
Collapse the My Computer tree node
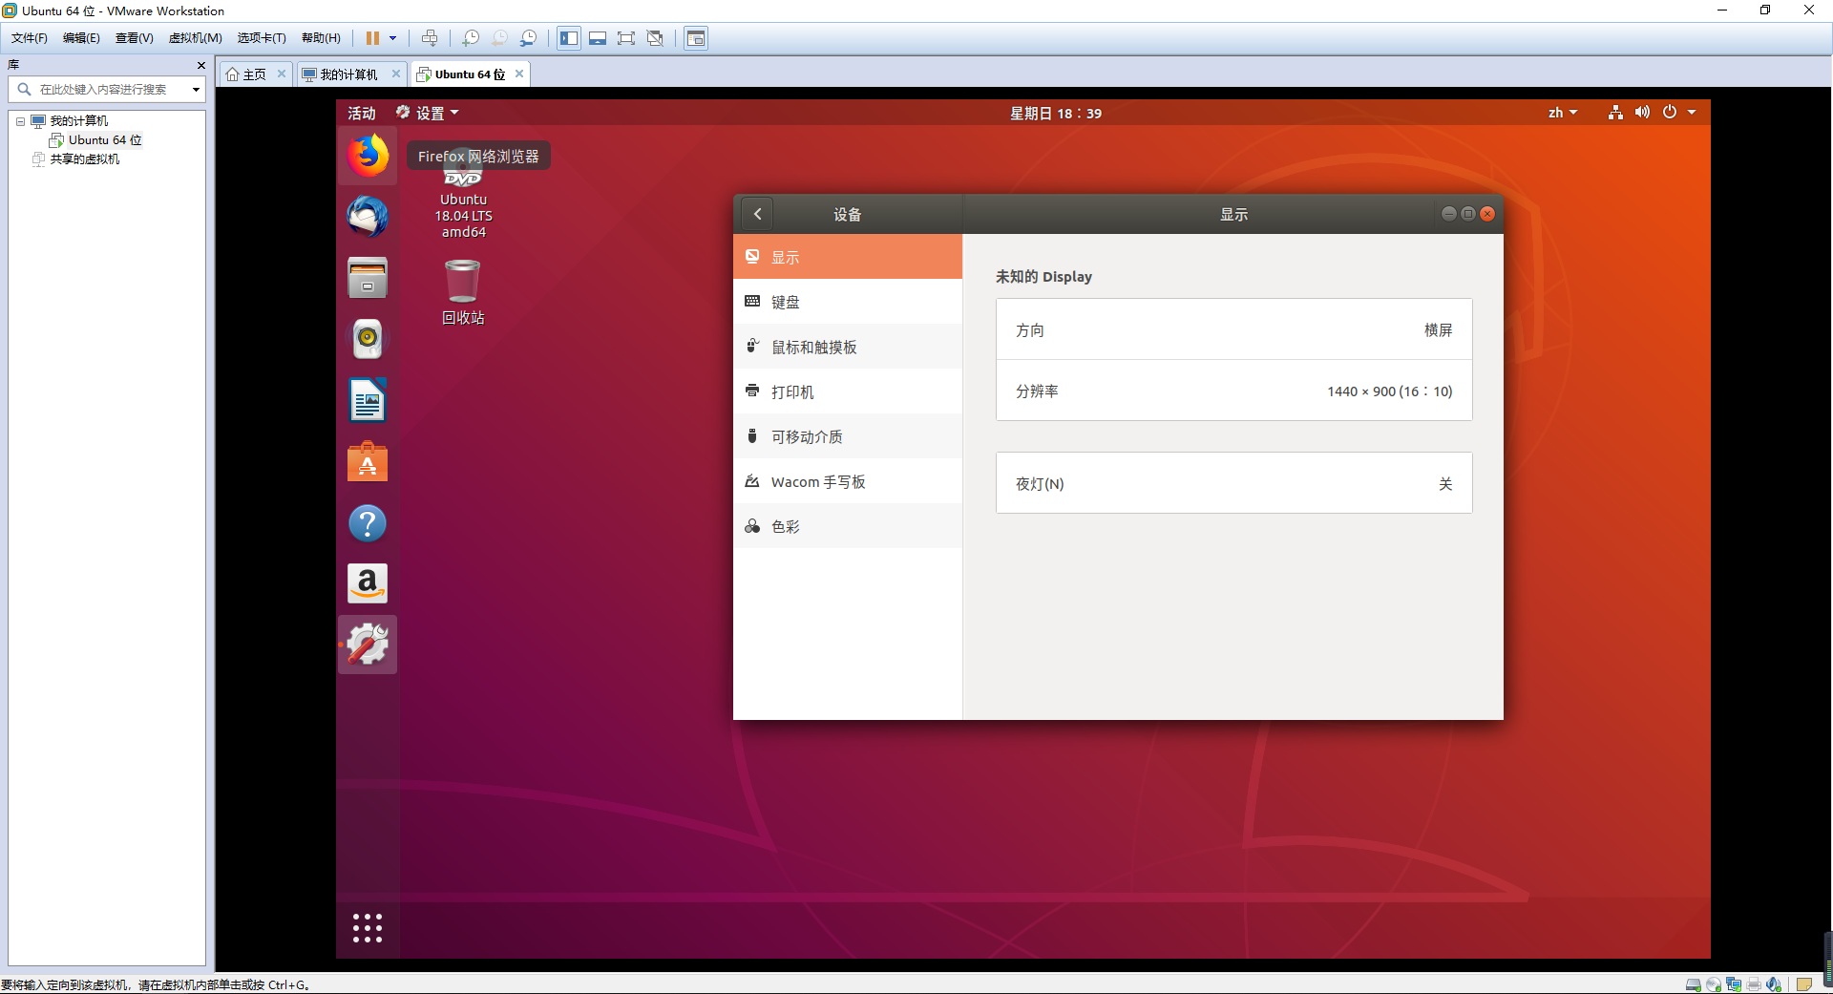(20, 121)
